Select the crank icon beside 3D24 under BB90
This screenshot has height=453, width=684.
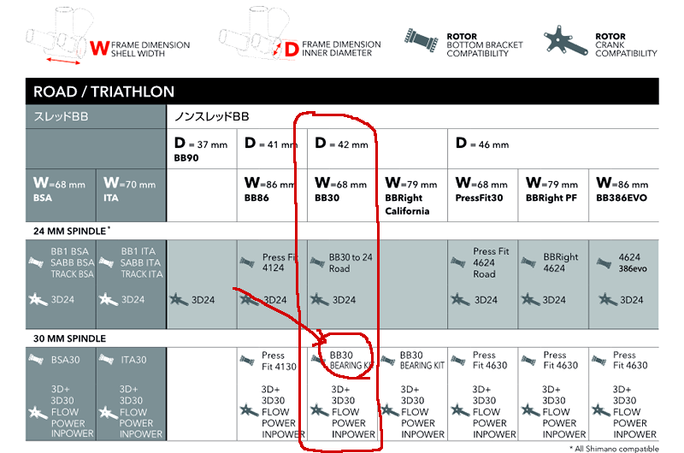coord(179,299)
